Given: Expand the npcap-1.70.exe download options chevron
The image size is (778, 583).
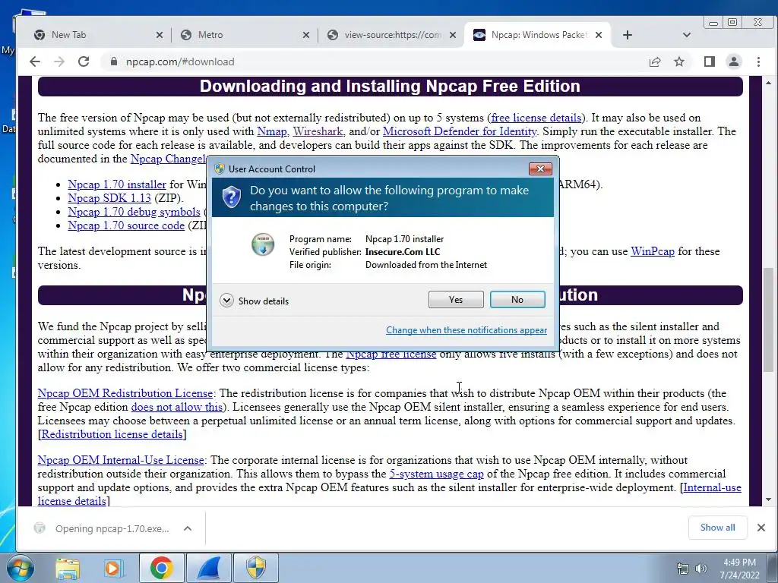Looking at the screenshot, I should [x=188, y=528].
